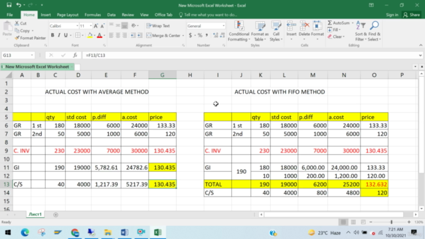Apply the Borders icon
This screenshot has height=239, width=425.
pos(78,35)
